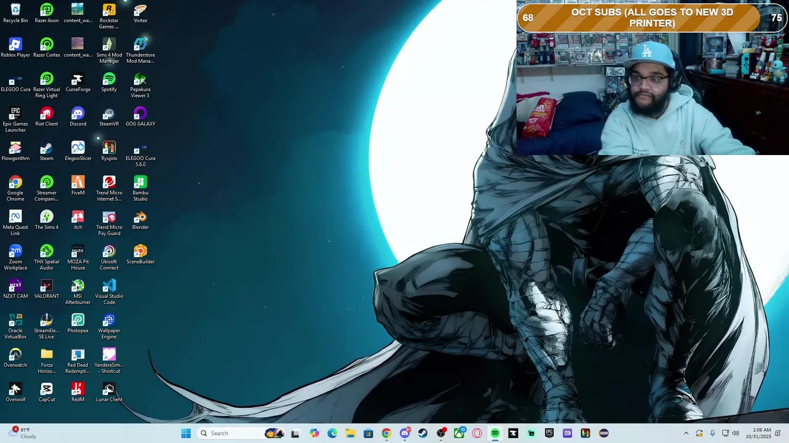This screenshot has width=789, height=443.
Task: Open ElegooSlicer desktop shortcut
Action: coord(78,151)
